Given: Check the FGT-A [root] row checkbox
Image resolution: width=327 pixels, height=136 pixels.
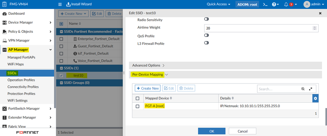Looking at the screenshot, I should click(137, 106).
